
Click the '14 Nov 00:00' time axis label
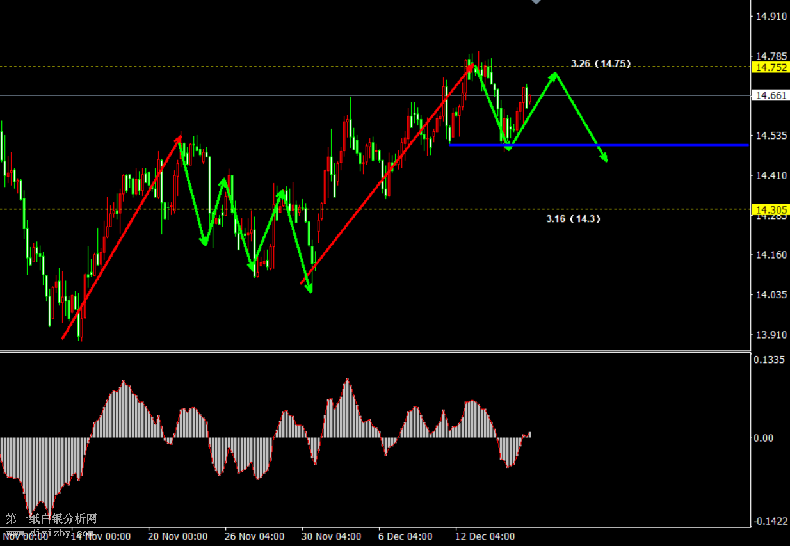click(x=101, y=536)
